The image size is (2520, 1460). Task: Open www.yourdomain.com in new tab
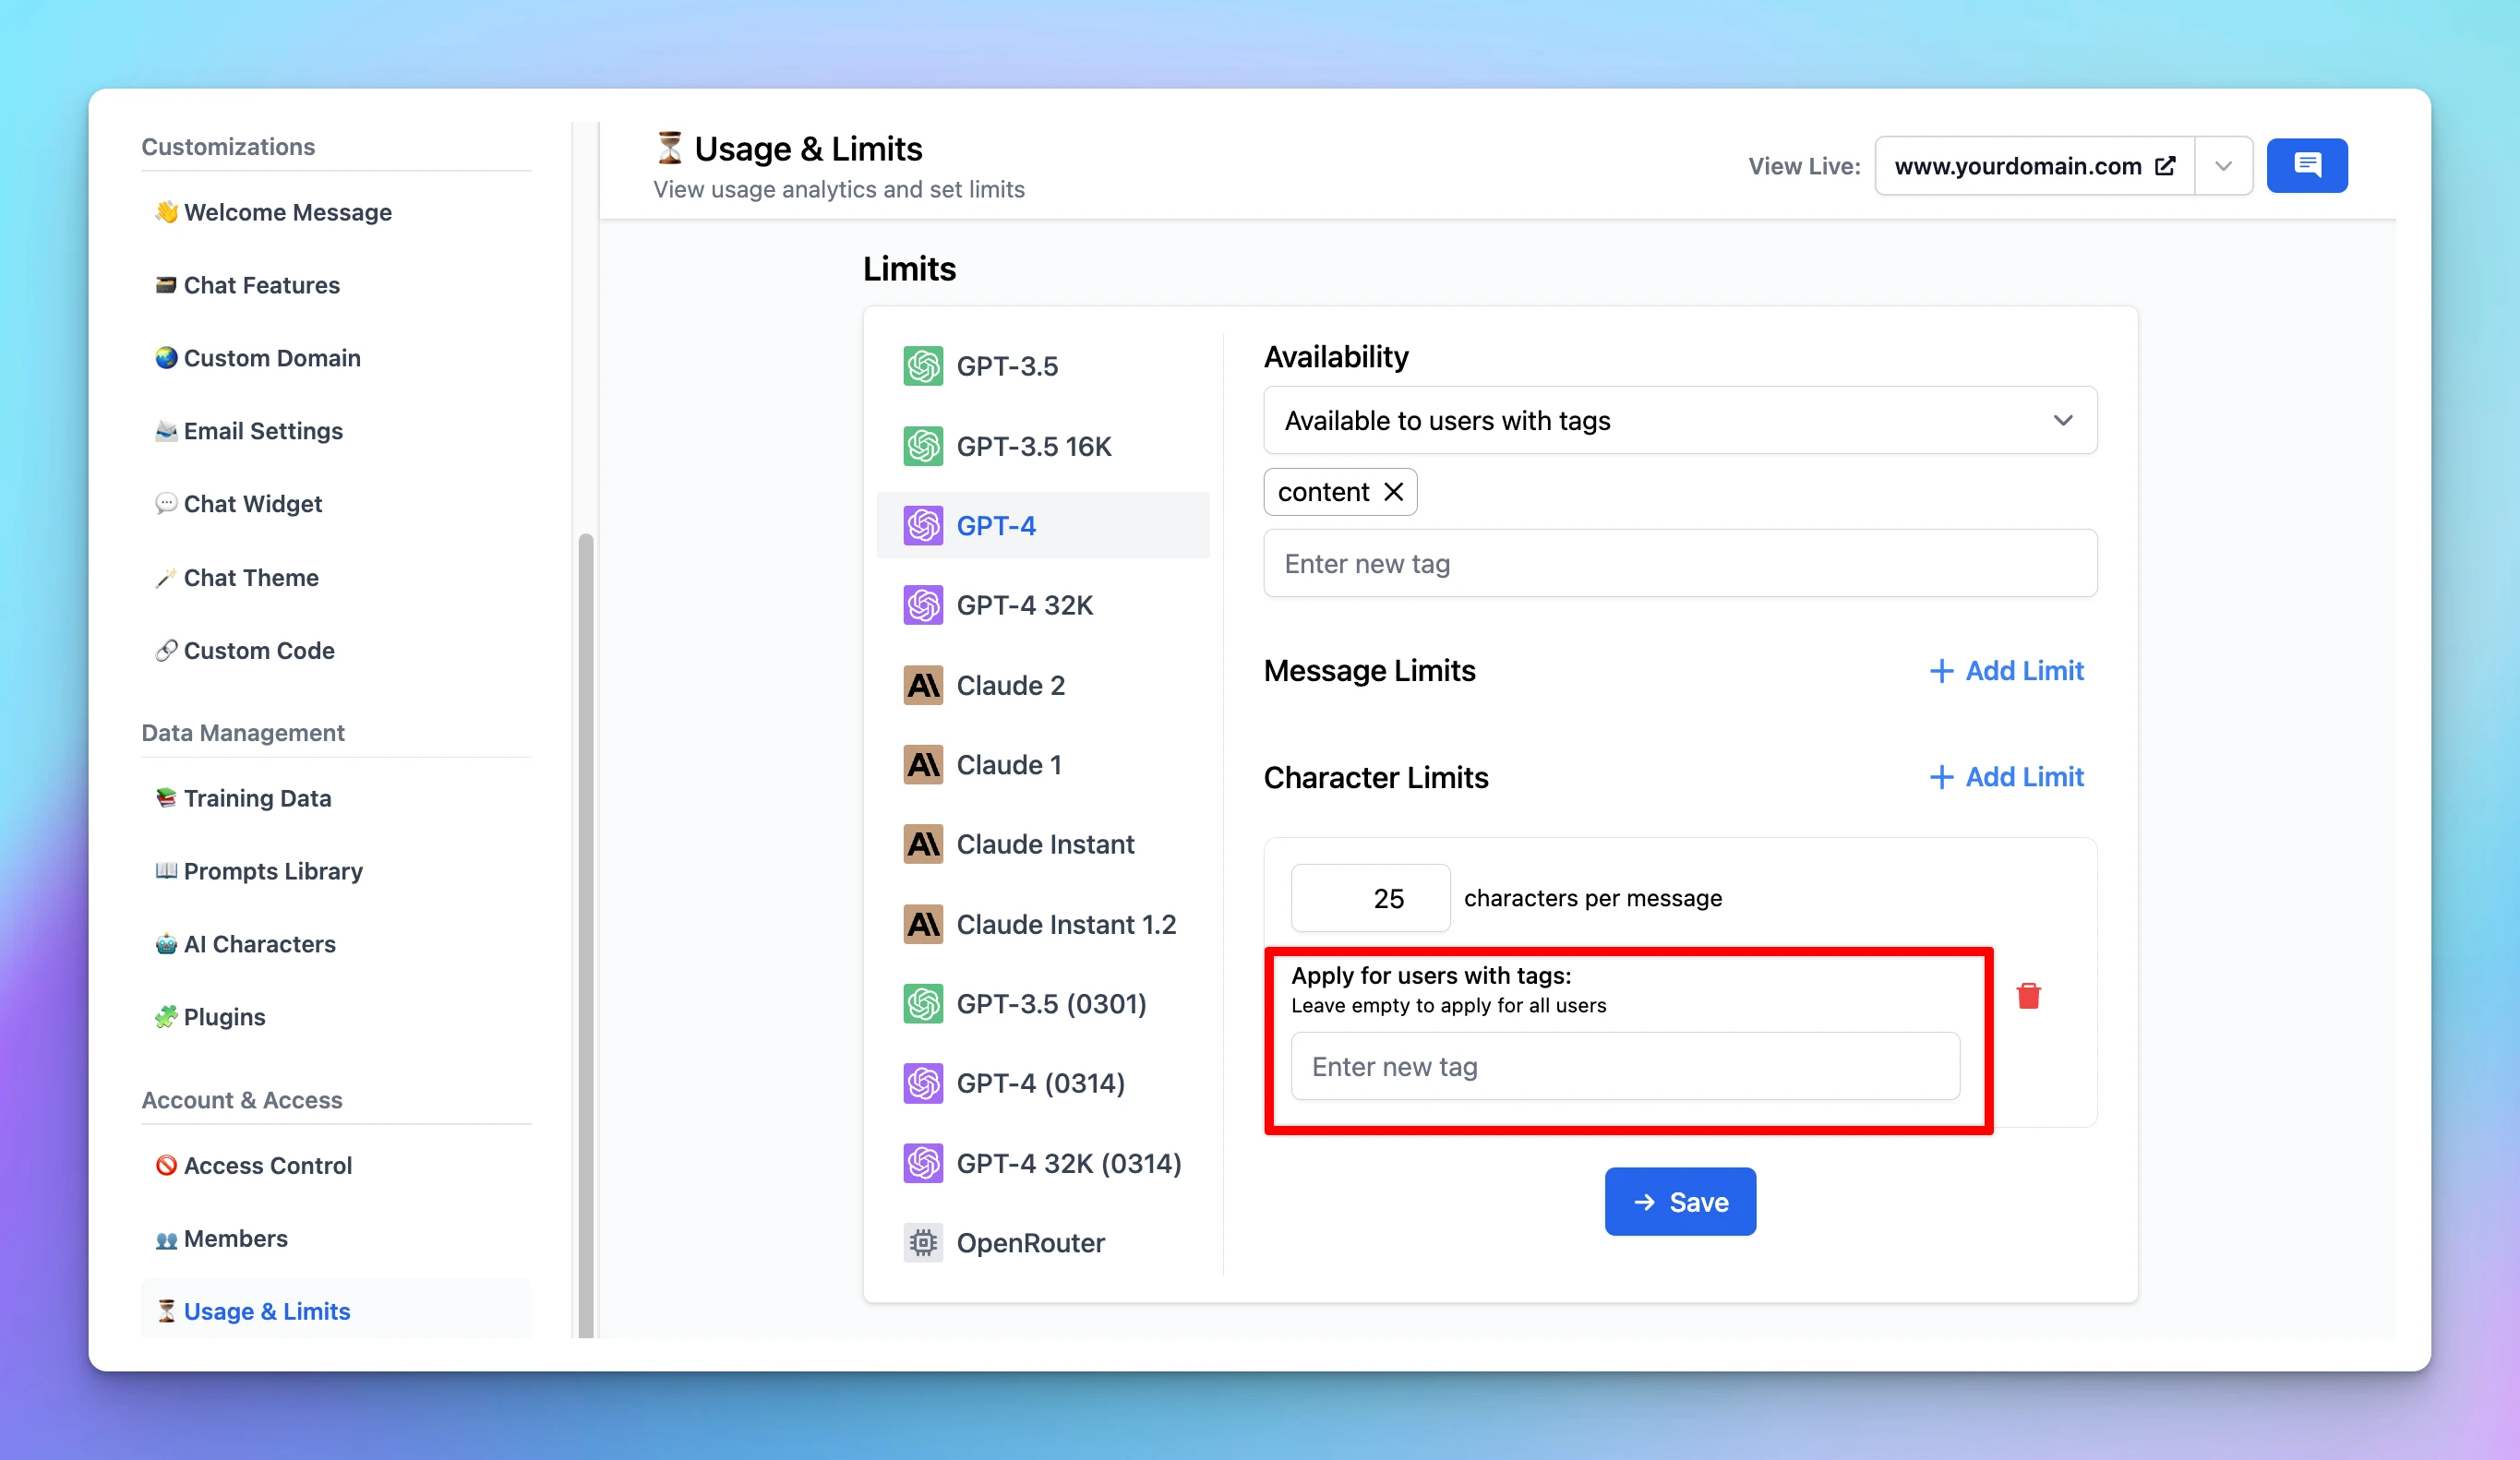click(x=2167, y=165)
